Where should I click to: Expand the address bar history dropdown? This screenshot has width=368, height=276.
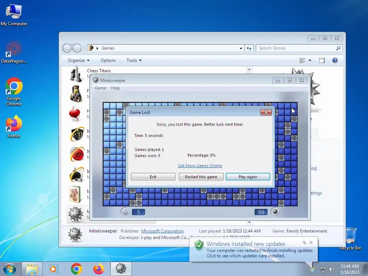(x=241, y=49)
